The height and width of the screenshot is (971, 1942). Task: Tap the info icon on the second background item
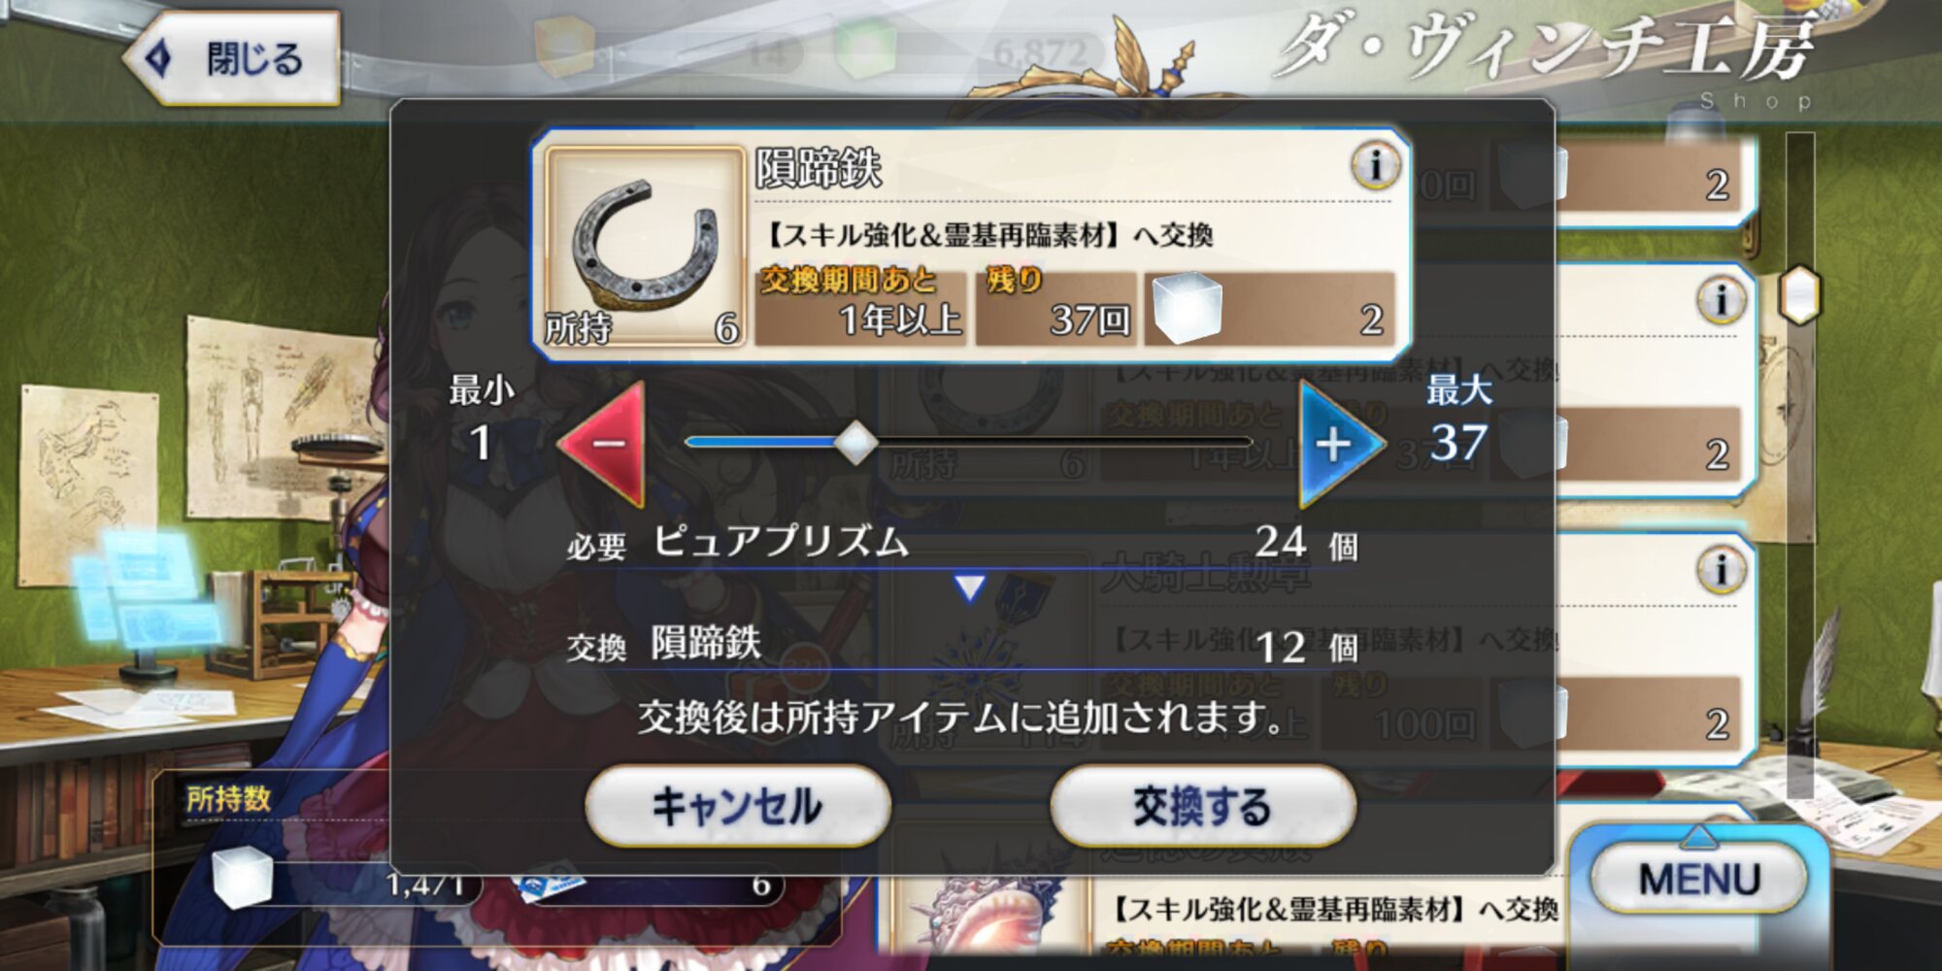(1721, 299)
